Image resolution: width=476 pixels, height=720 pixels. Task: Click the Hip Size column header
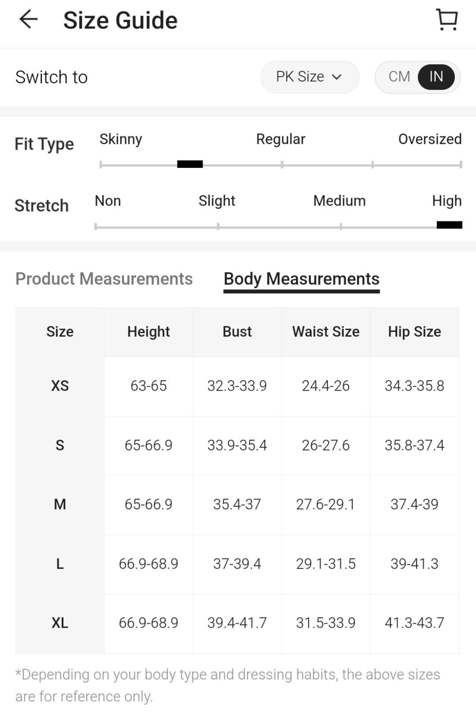(x=414, y=332)
